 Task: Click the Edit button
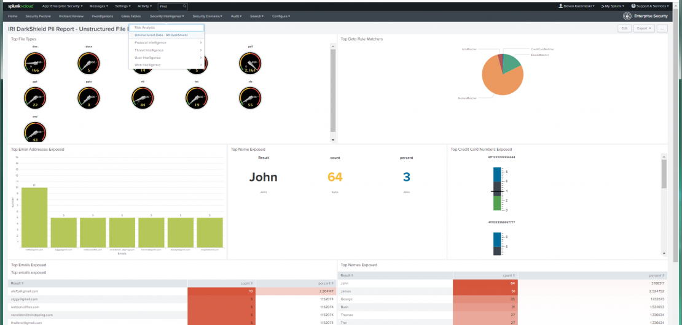click(x=625, y=28)
